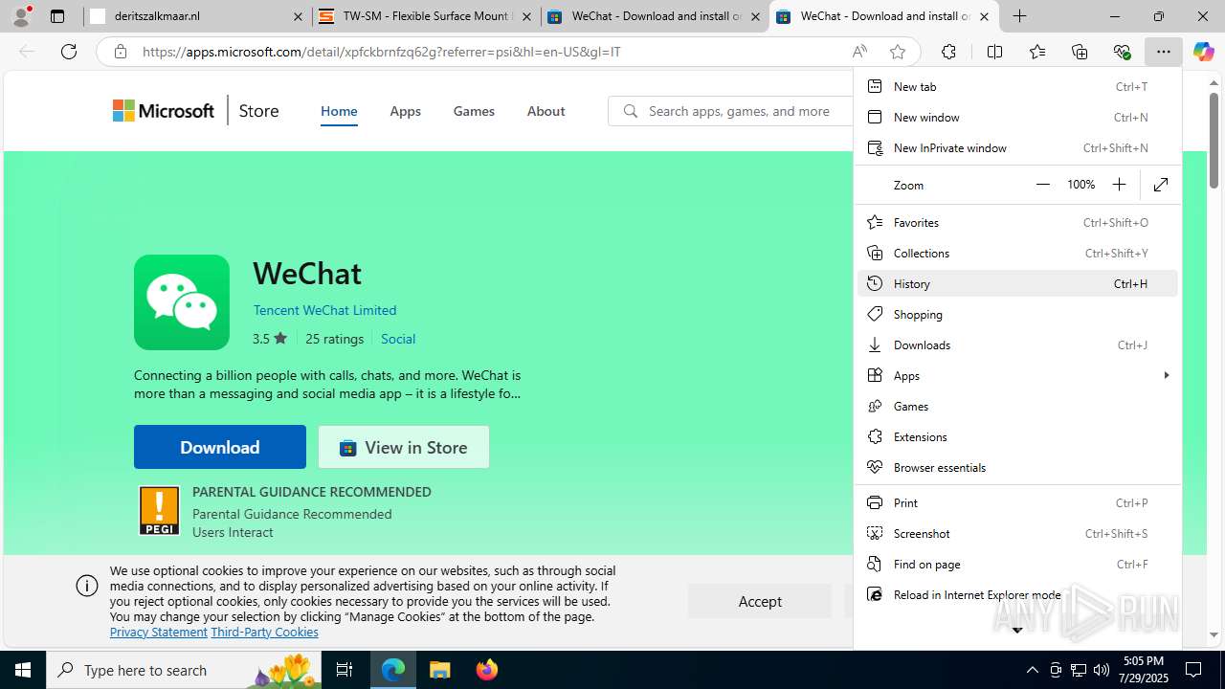Open a new tab with plus button
Image resolution: width=1225 pixels, height=689 pixels.
click(x=1020, y=16)
